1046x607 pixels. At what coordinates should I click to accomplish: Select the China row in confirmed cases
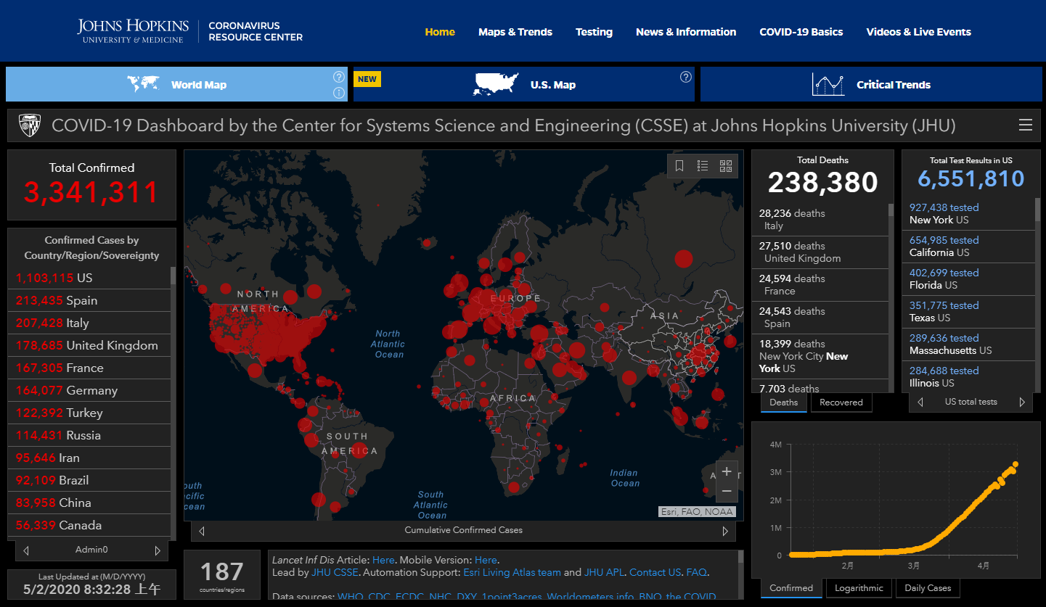tap(90, 503)
